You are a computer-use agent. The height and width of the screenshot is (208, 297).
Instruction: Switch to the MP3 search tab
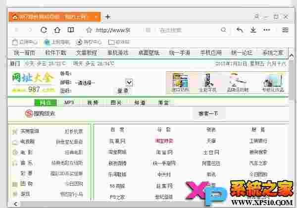[69, 103]
